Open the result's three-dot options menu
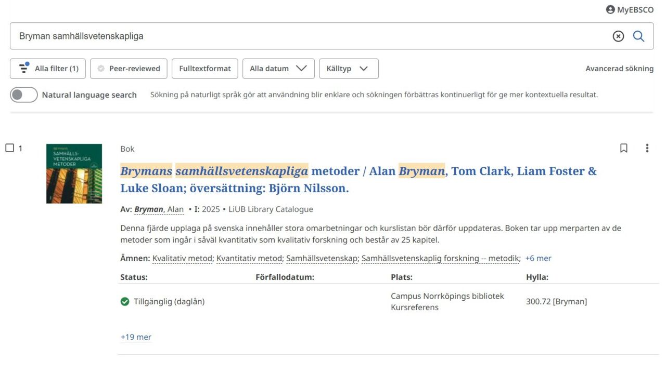This screenshot has width=666, height=374. 647,149
